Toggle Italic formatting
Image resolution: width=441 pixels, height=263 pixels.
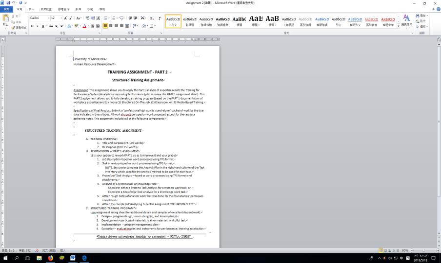38,26
